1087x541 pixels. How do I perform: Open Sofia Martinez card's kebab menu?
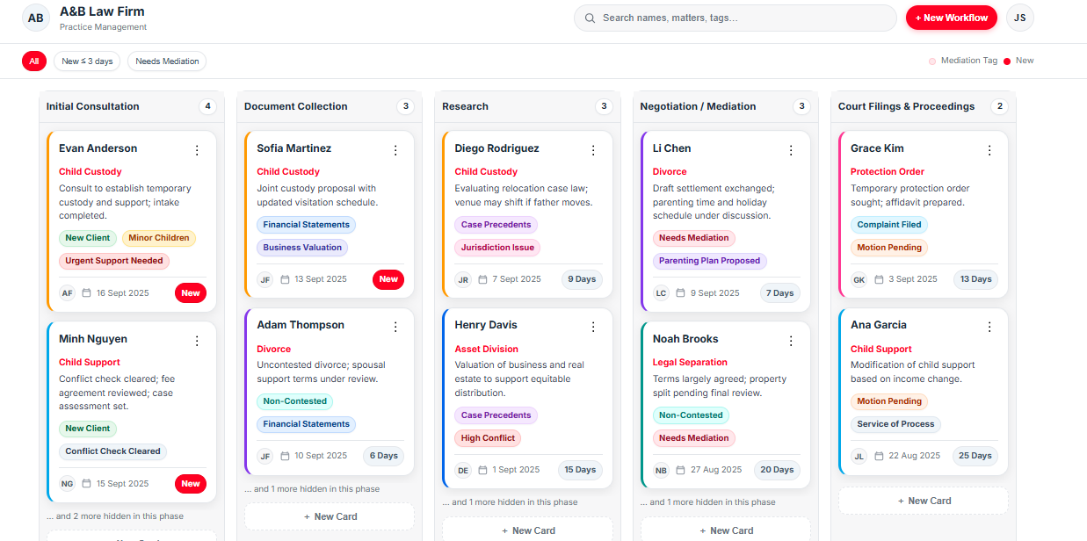[x=395, y=150]
